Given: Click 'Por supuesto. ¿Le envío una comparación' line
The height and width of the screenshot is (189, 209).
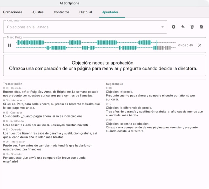Looking at the screenshot, I should point(44,160).
